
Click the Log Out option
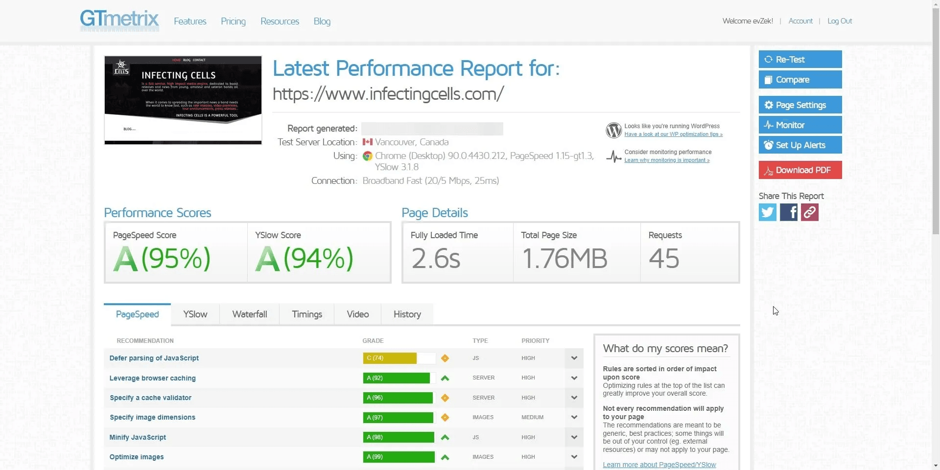click(x=840, y=21)
